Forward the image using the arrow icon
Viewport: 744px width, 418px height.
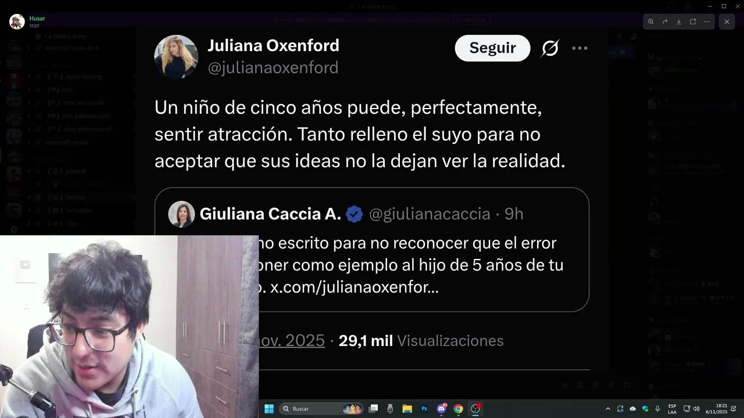[665, 21]
